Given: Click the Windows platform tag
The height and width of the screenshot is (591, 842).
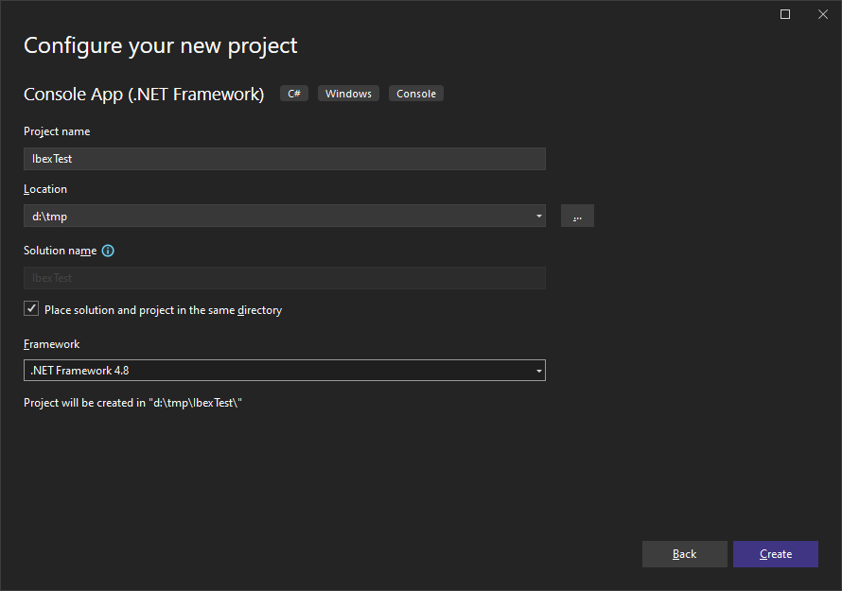Looking at the screenshot, I should tap(348, 94).
